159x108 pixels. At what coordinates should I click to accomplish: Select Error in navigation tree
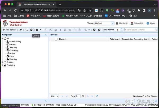click(x=11, y=56)
